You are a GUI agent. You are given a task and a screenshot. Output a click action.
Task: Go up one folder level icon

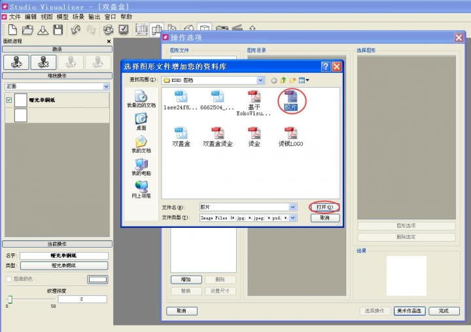(x=284, y=80)
